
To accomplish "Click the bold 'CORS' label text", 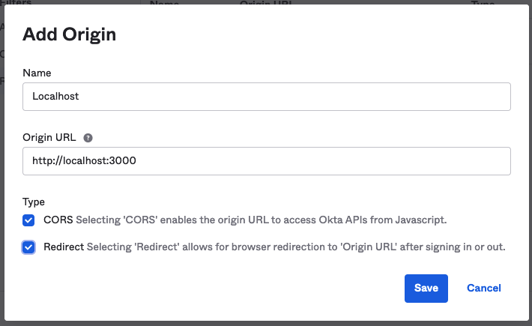I will pos(58,220).
